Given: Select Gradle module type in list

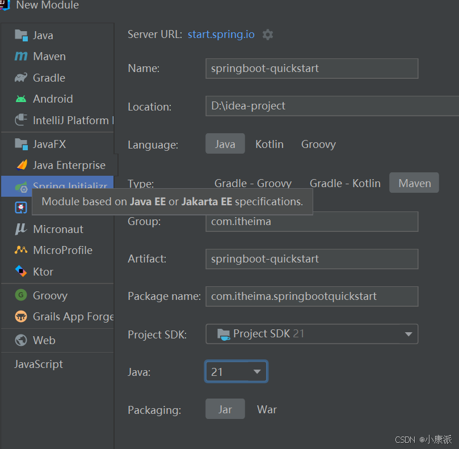Looking at the screenshot, I should point(57,78).
